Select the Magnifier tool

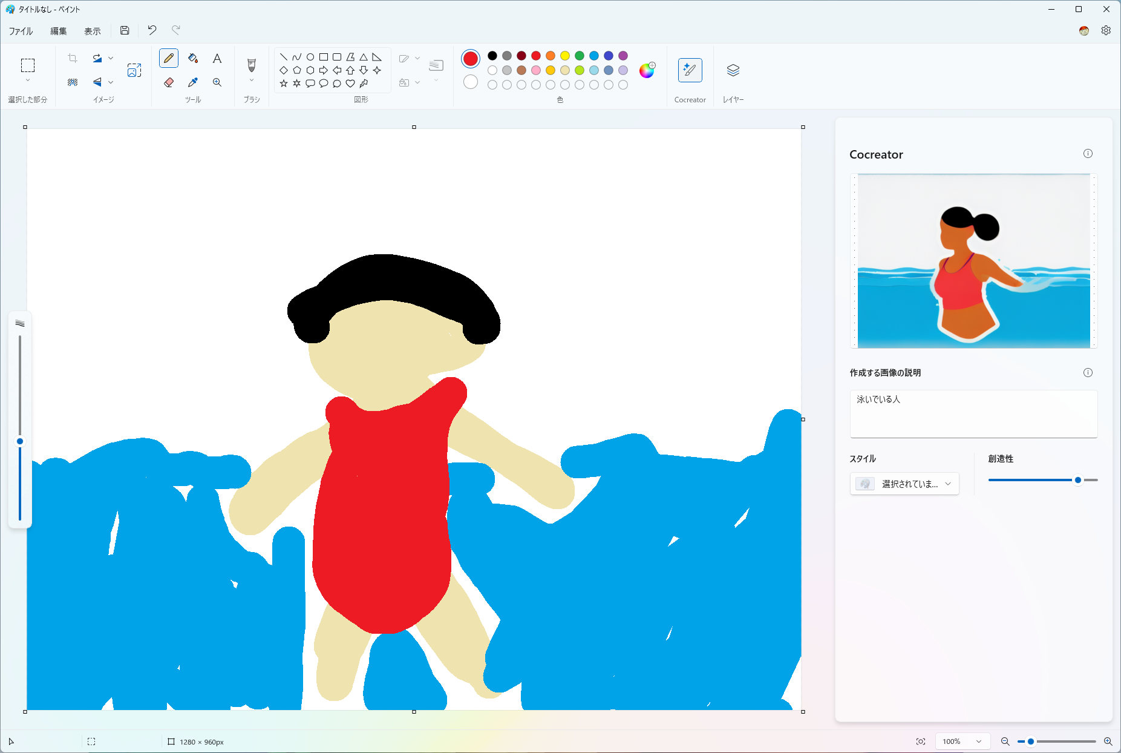coord(217,82)
